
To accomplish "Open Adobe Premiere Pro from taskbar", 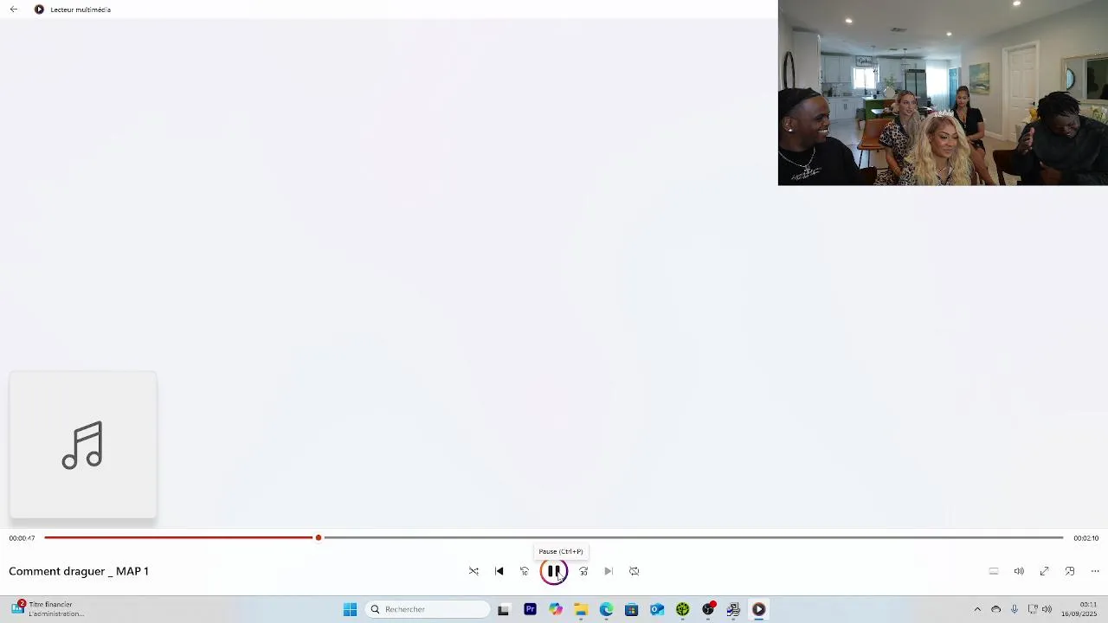I will pos(530,609).
